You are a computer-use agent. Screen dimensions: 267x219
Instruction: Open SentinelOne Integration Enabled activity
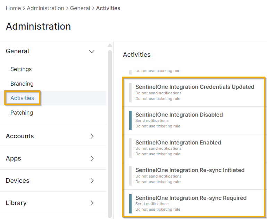[x=178, y=143]
